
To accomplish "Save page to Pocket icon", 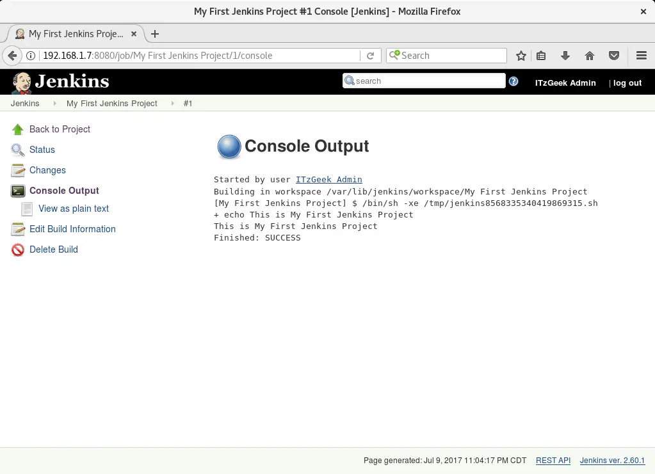I will (x=613, y=56).
